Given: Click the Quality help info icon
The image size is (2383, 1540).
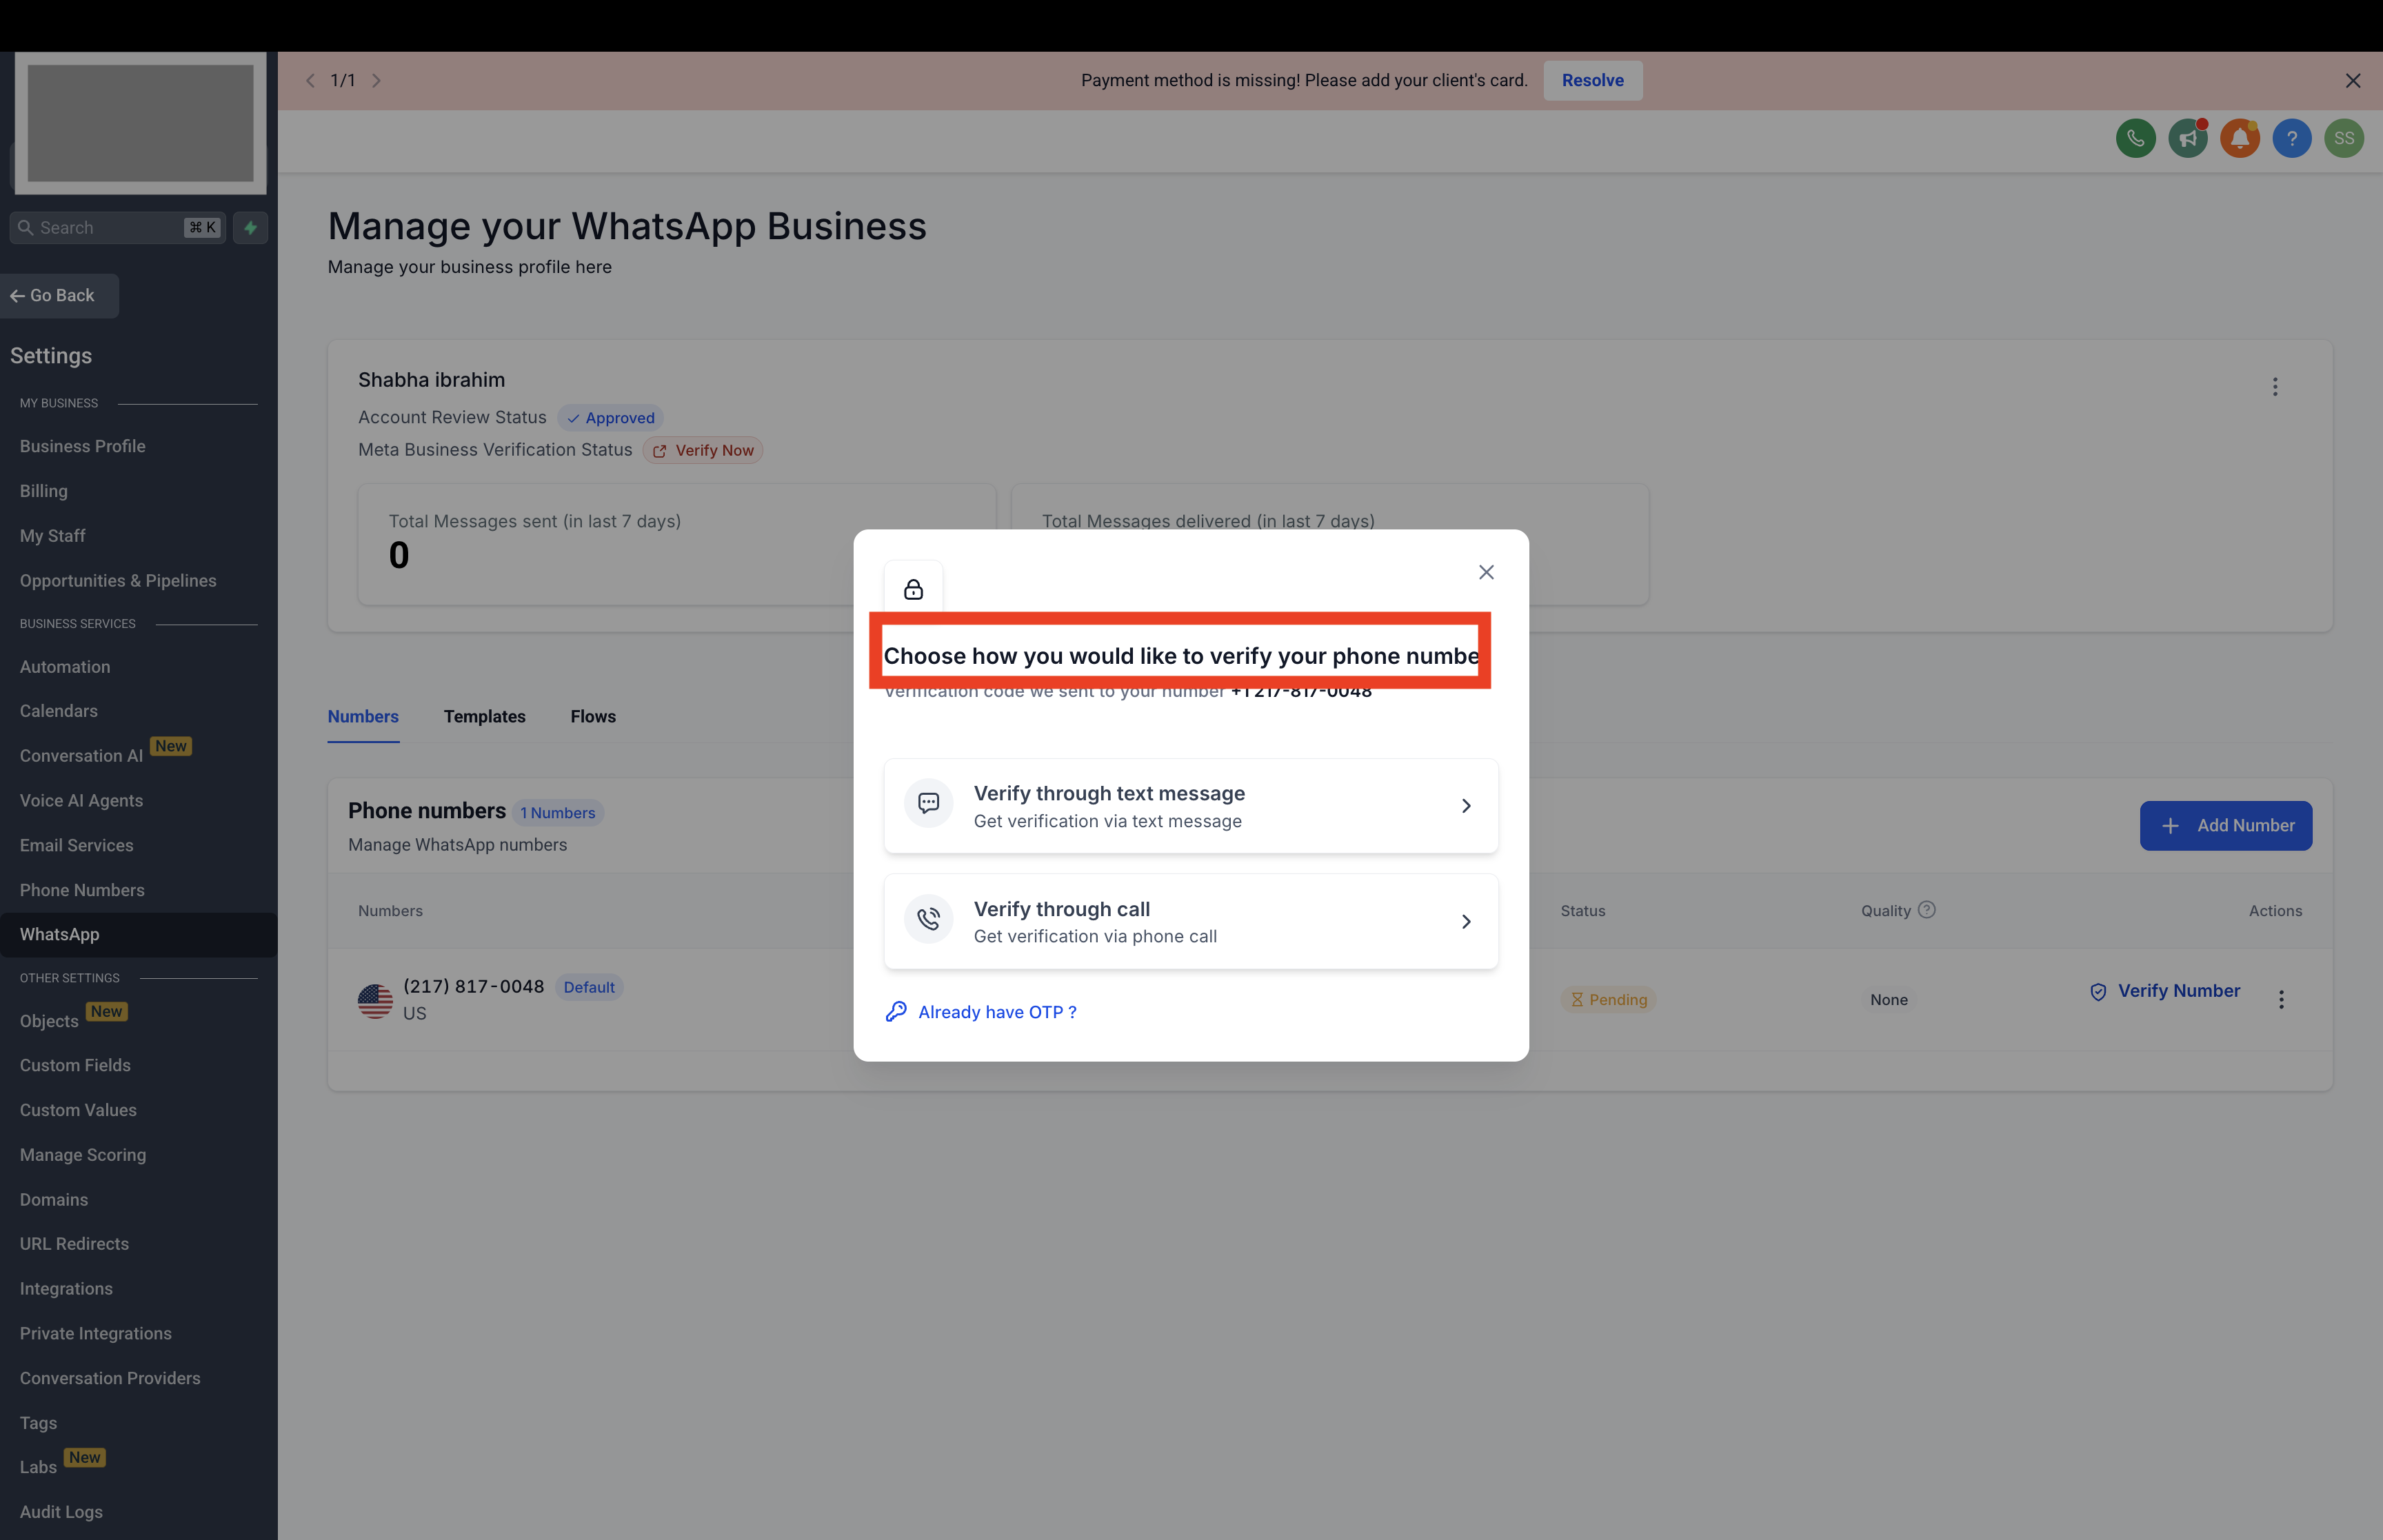Looking at the screenshot, I should click(1926, 910).
